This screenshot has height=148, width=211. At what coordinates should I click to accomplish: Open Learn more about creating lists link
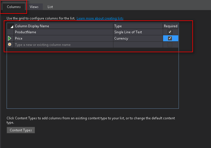[x=100, y=18]
